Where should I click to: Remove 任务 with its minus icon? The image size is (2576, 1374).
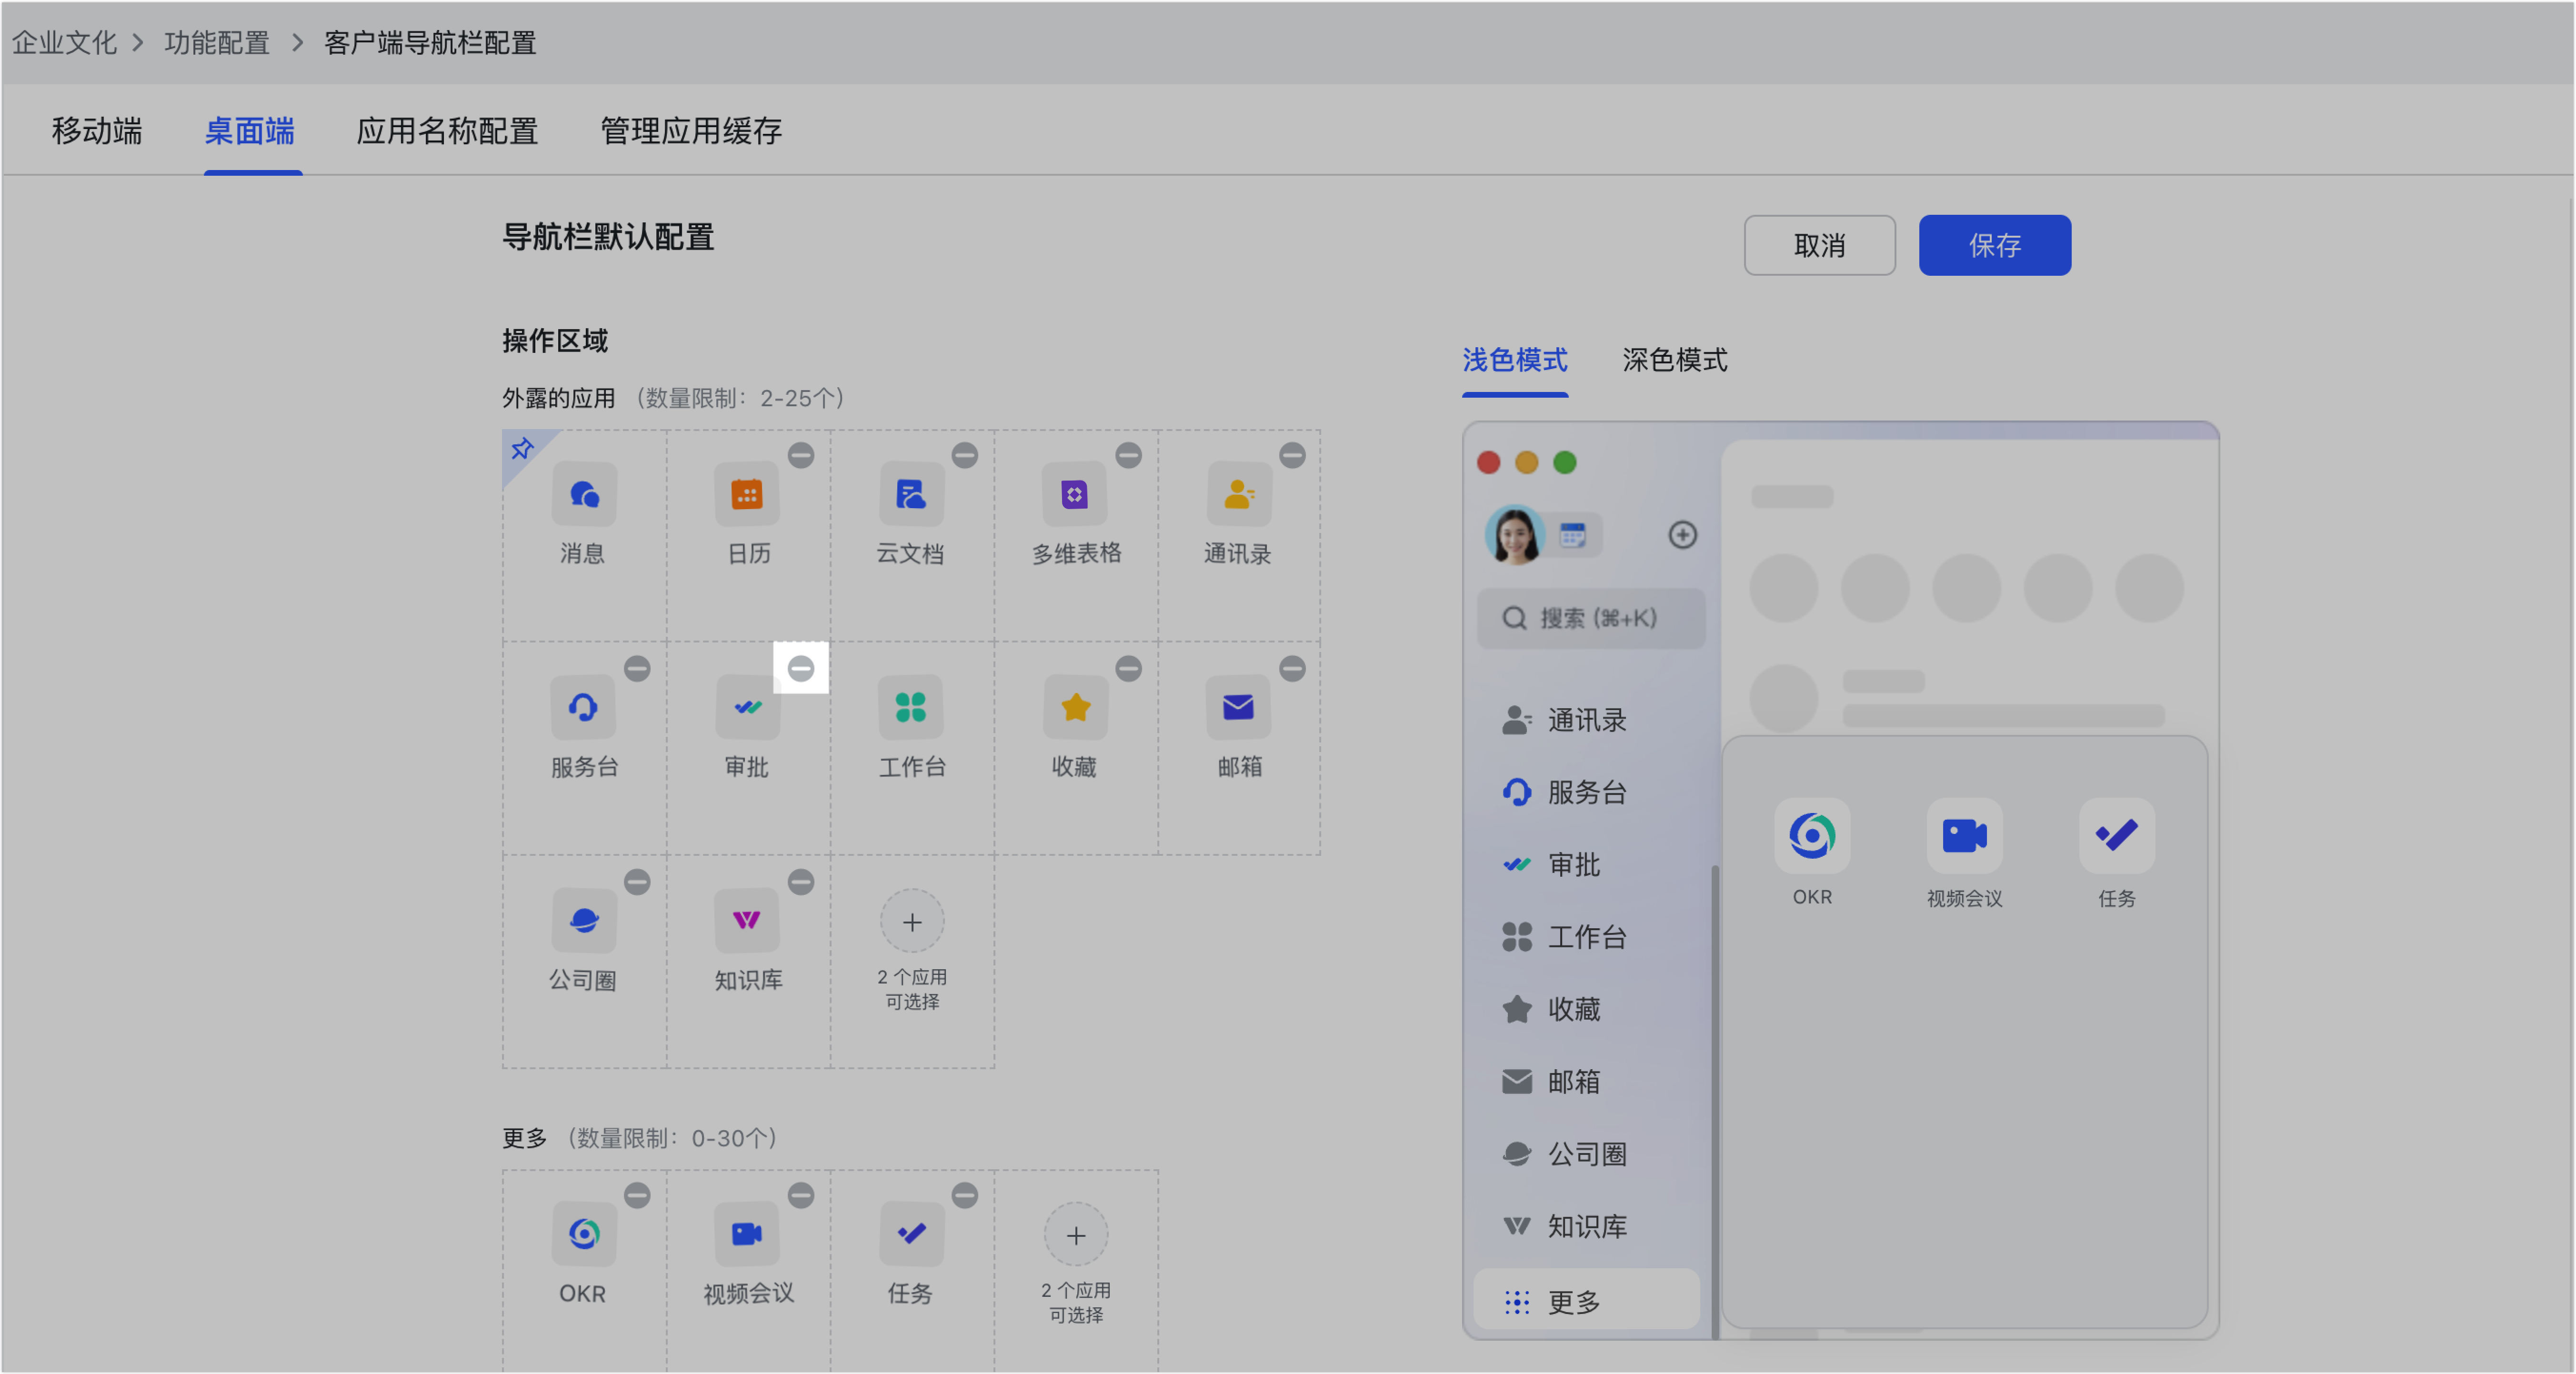[x=965, y=1195]
